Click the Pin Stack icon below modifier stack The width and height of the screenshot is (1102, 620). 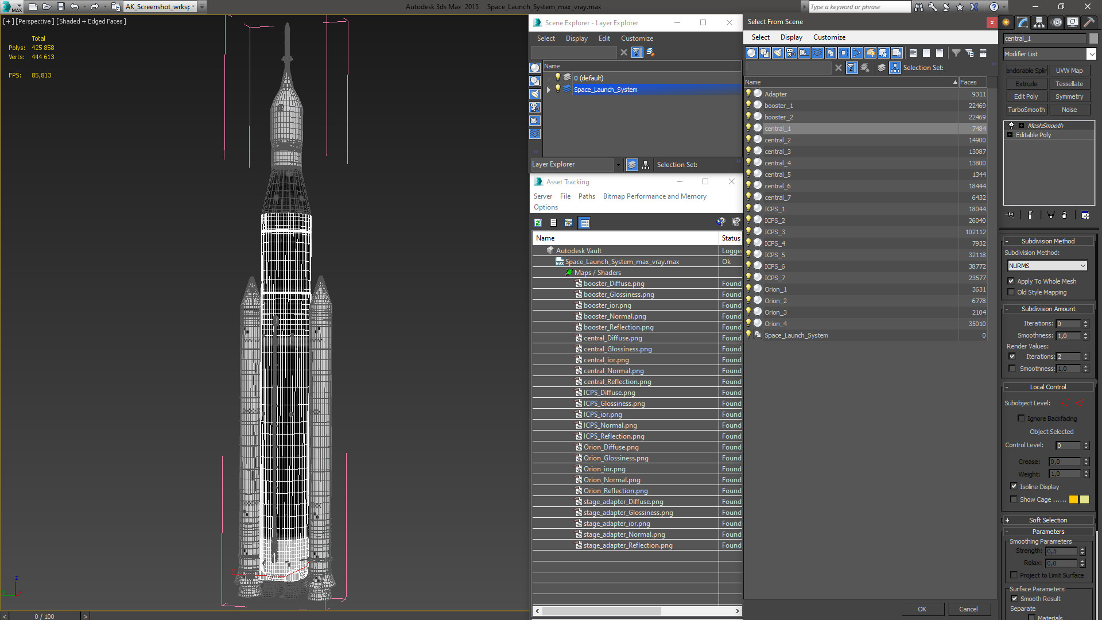click(1011, 215)
